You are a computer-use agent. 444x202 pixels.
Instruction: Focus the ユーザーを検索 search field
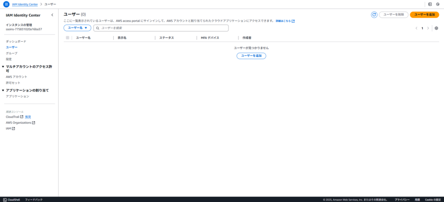[161, 28]
